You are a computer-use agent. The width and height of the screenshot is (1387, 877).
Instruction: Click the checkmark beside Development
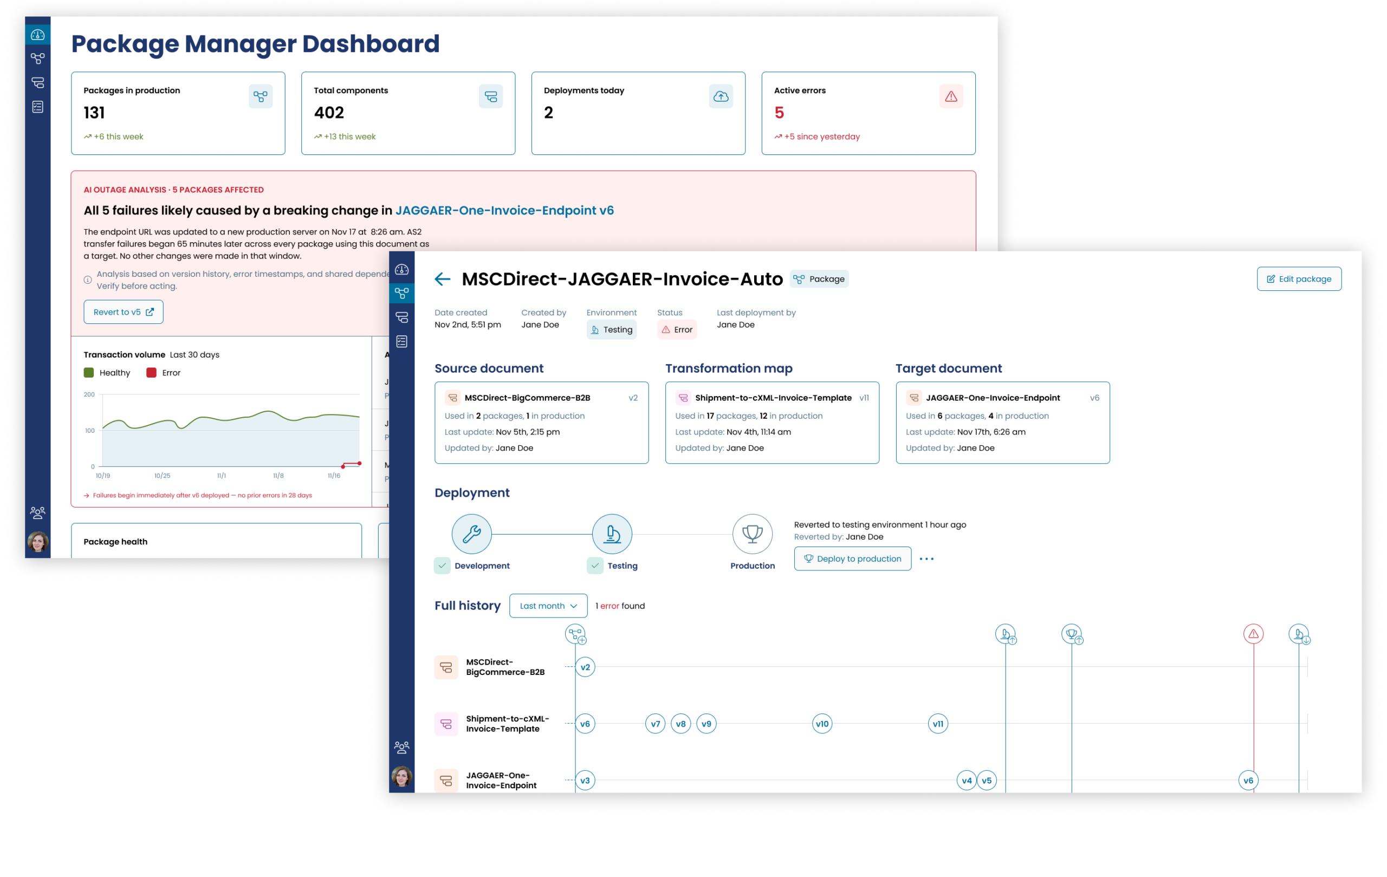[x=442, y=566]
